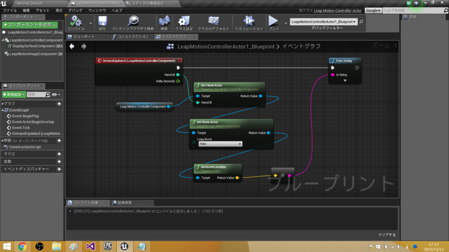Viewport: 449px width, 252px height.
Task: Open the Leap Motion Controller Actor parent class link
Action: [x=338, y=10]
